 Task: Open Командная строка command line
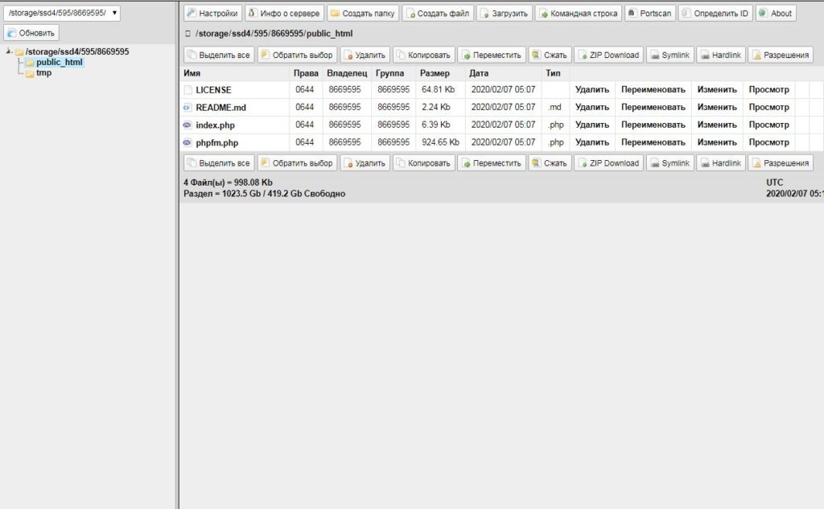point(579,13)
